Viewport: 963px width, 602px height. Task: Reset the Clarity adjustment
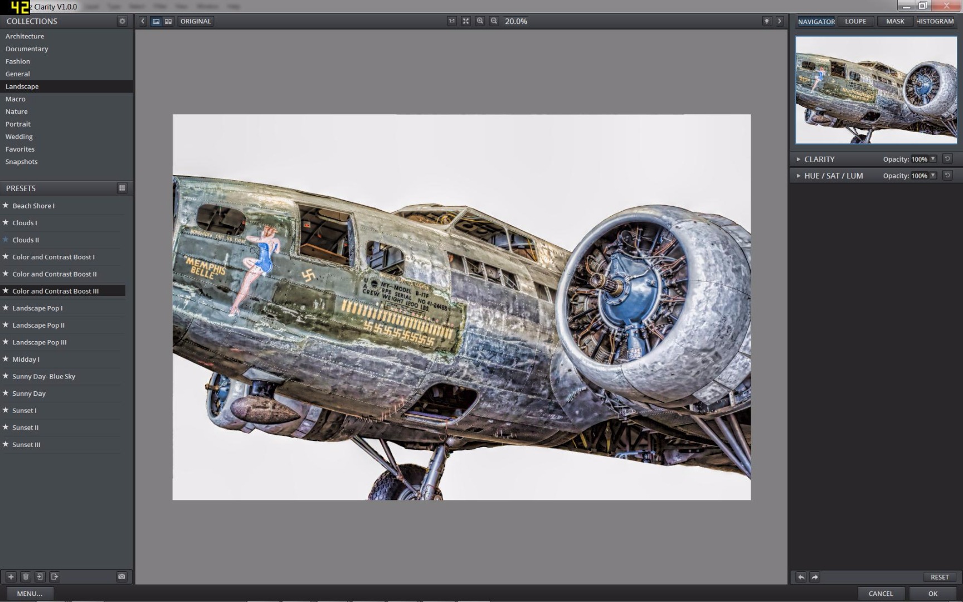click(947, 159)
